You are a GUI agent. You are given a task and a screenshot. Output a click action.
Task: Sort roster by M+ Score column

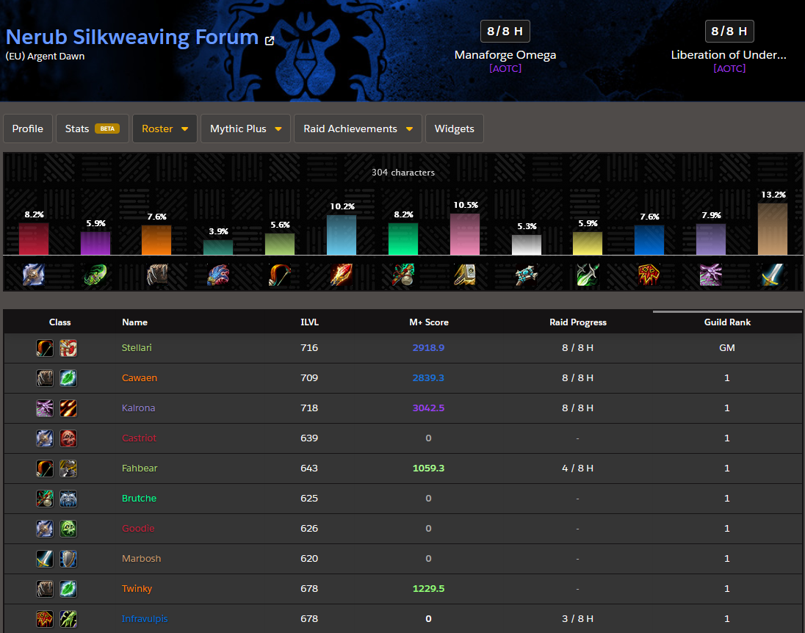[x=429, y=322]
